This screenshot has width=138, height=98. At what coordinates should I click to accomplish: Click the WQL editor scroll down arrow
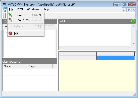(x=133, y=44)
